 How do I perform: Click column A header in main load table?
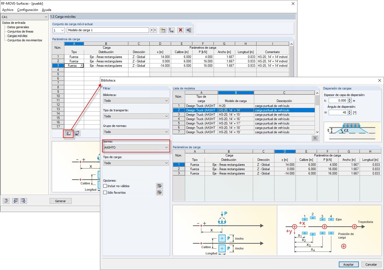click(74, 43)
